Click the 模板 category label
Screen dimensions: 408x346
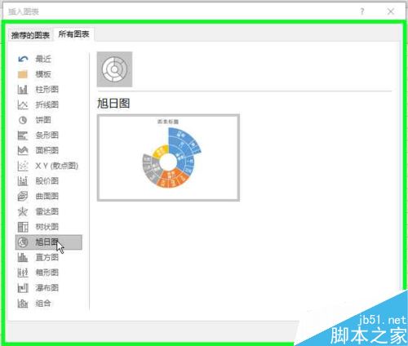(x=43, y=74)
